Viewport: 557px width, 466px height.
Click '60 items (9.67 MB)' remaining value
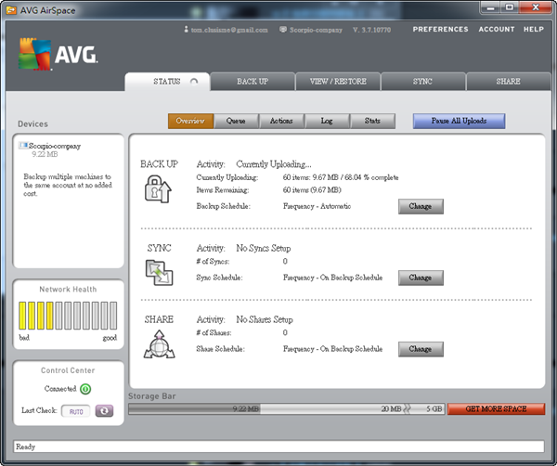coord(312,190)
